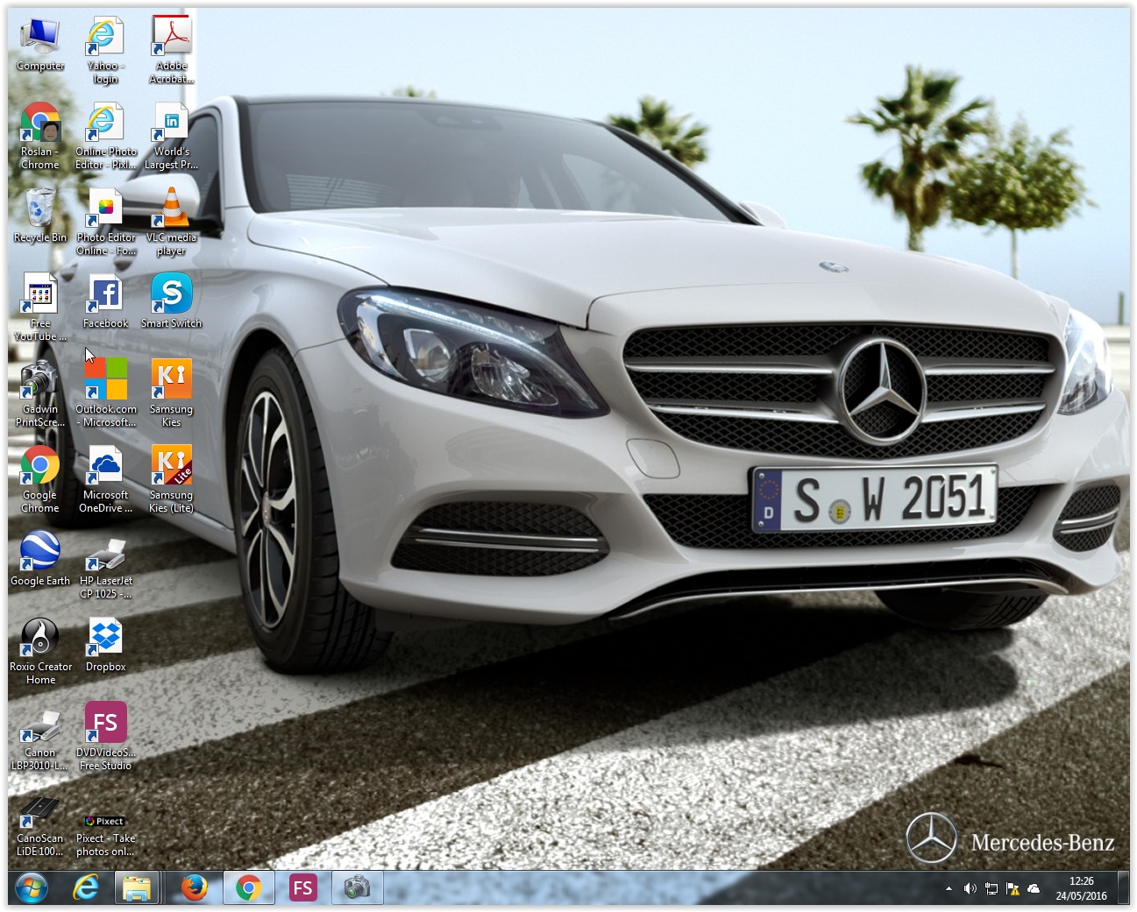Launch the Roxio Creator Home shortcut
Image resolution: width=1137 pixels, height=912 pixels.
40,651
